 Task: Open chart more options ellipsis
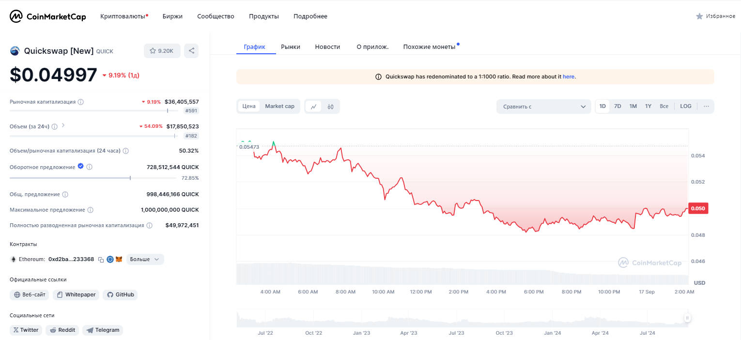coord(706,106)
